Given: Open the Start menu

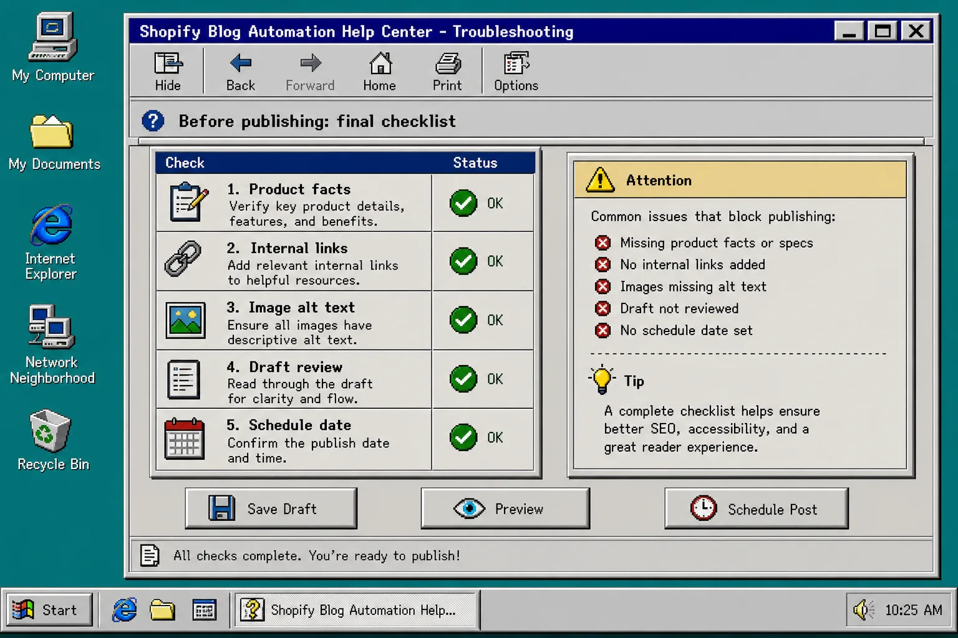Looking at the screenshot, I should point(49,609).
